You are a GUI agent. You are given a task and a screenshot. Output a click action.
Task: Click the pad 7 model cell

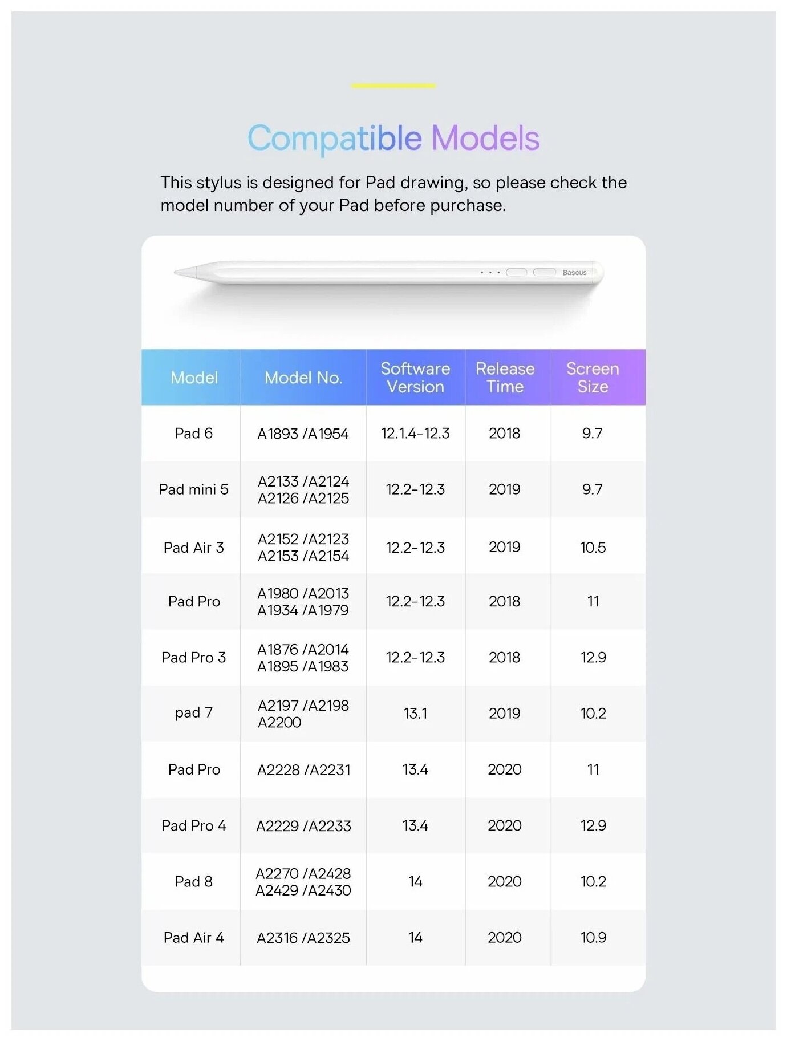pos(193,713)
